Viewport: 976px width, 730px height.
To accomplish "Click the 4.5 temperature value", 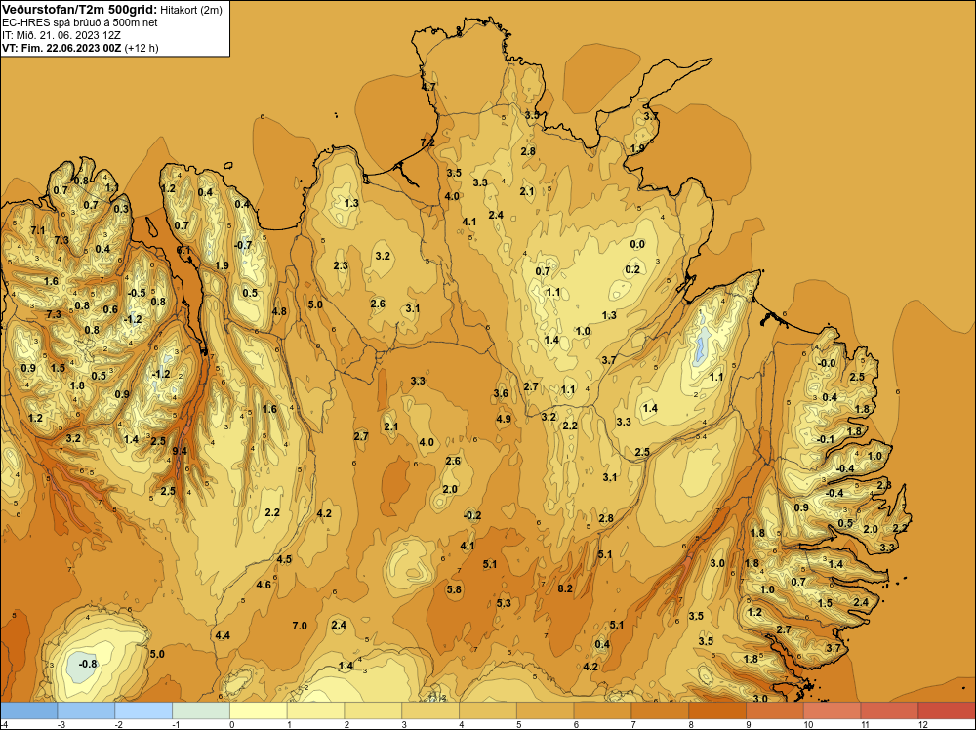I will tap(284, 559).
